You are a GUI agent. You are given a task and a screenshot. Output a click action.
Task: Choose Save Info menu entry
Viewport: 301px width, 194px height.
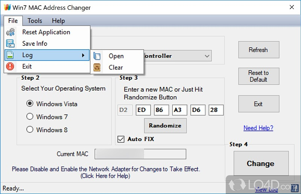pyautogui.click(x=47, y=44)
